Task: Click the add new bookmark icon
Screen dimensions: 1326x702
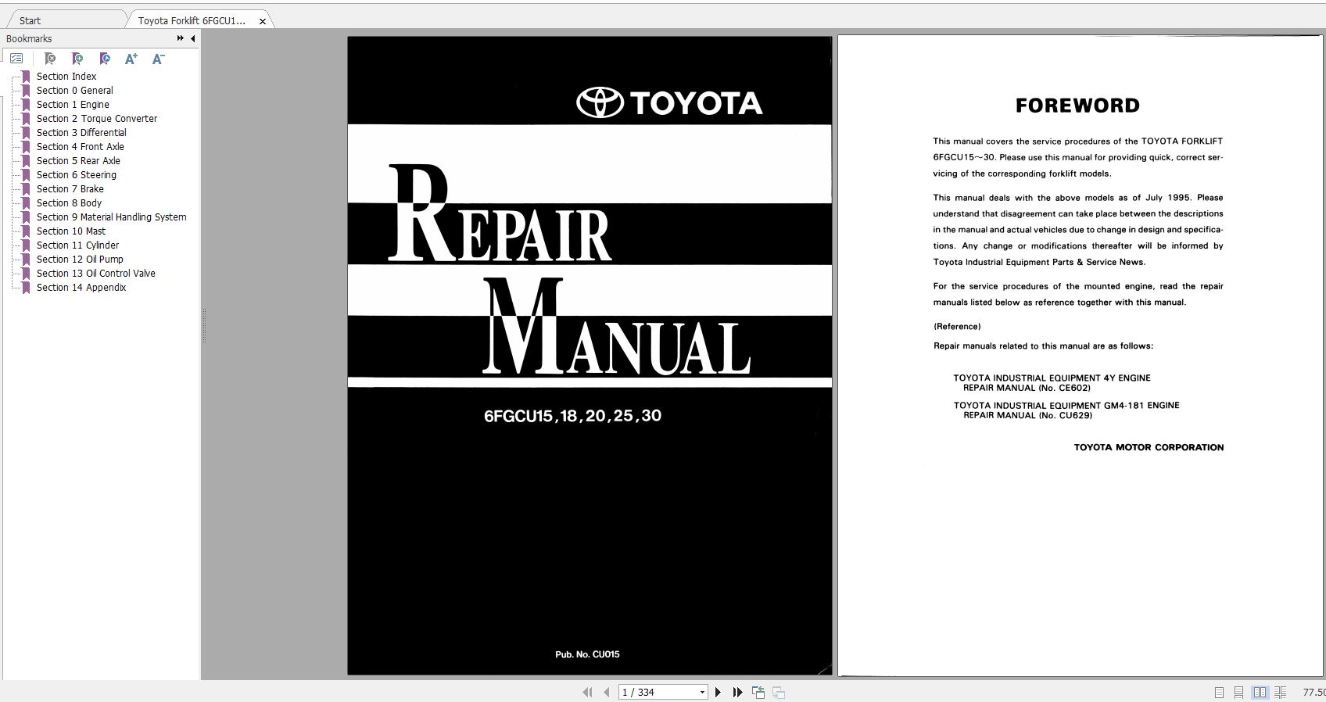Action: tap(77, 59)
